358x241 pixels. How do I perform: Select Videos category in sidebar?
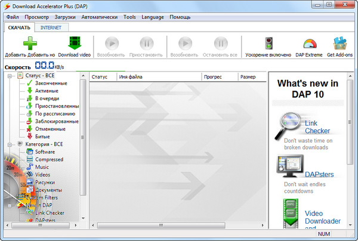tap(43, 175)
